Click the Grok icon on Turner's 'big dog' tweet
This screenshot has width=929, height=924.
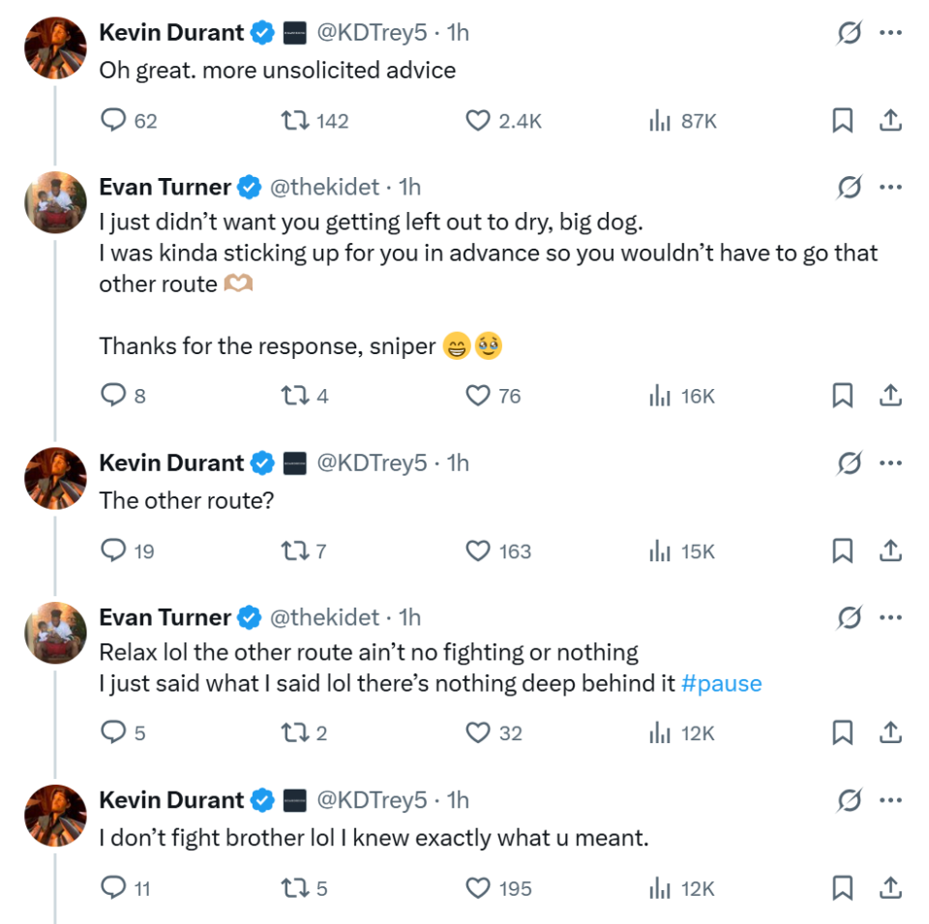[849, 187]
